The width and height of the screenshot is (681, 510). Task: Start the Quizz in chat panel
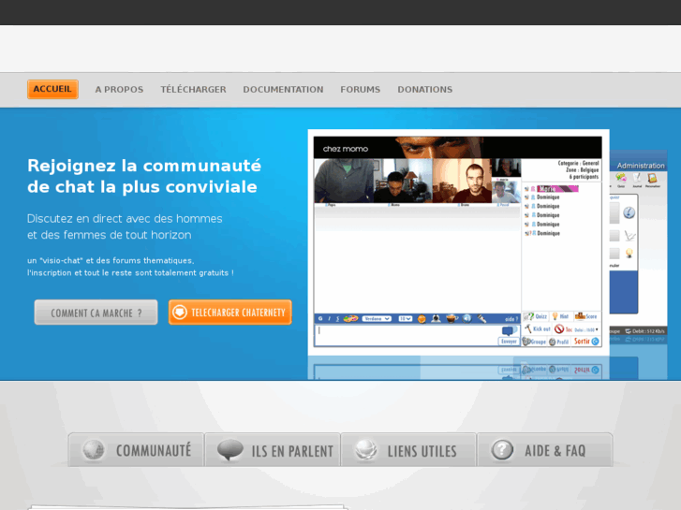point(536,316)
